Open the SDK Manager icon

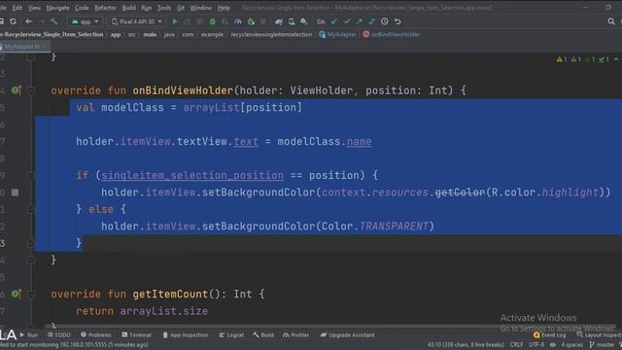(304, 21)
